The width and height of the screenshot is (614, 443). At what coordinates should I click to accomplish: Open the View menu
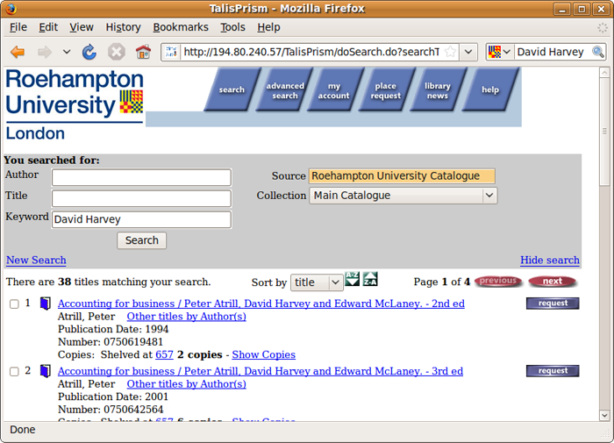tap(82, 27)
